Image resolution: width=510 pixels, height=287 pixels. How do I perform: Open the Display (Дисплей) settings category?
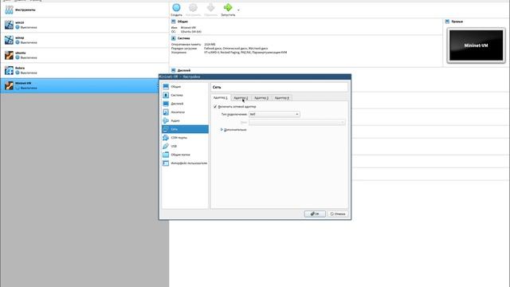(185, 104)
